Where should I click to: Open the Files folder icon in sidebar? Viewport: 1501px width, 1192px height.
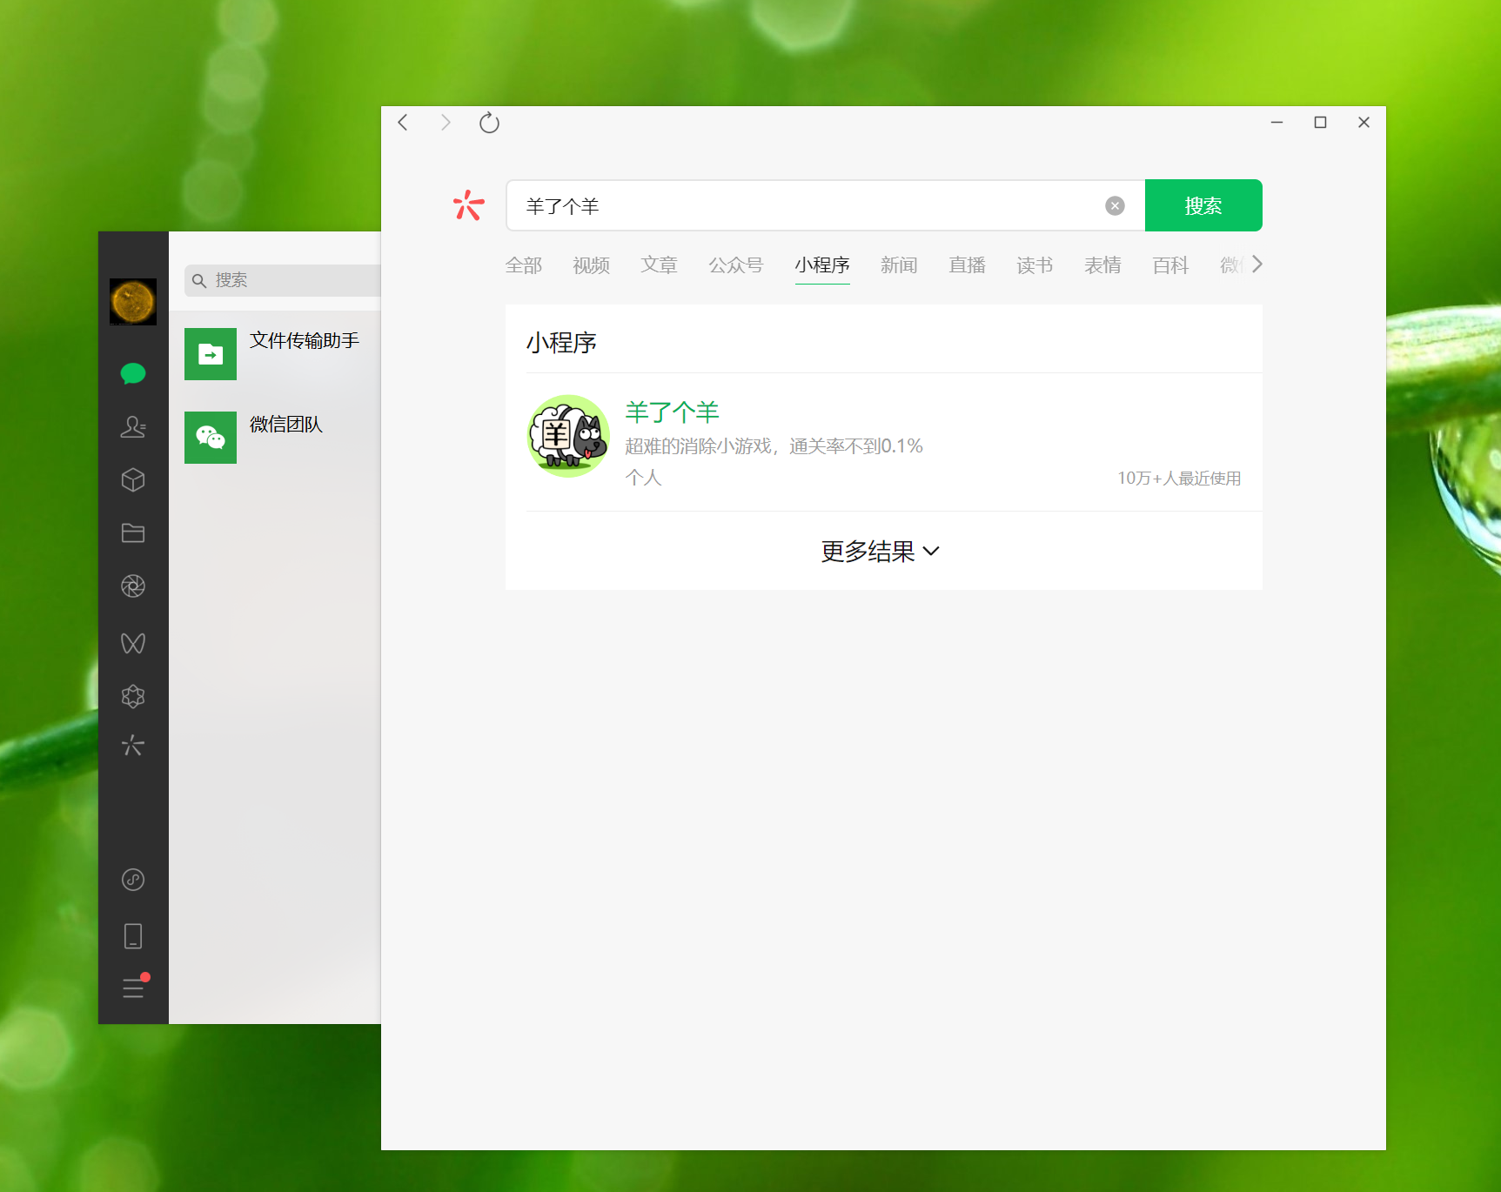tap(133, 533)
